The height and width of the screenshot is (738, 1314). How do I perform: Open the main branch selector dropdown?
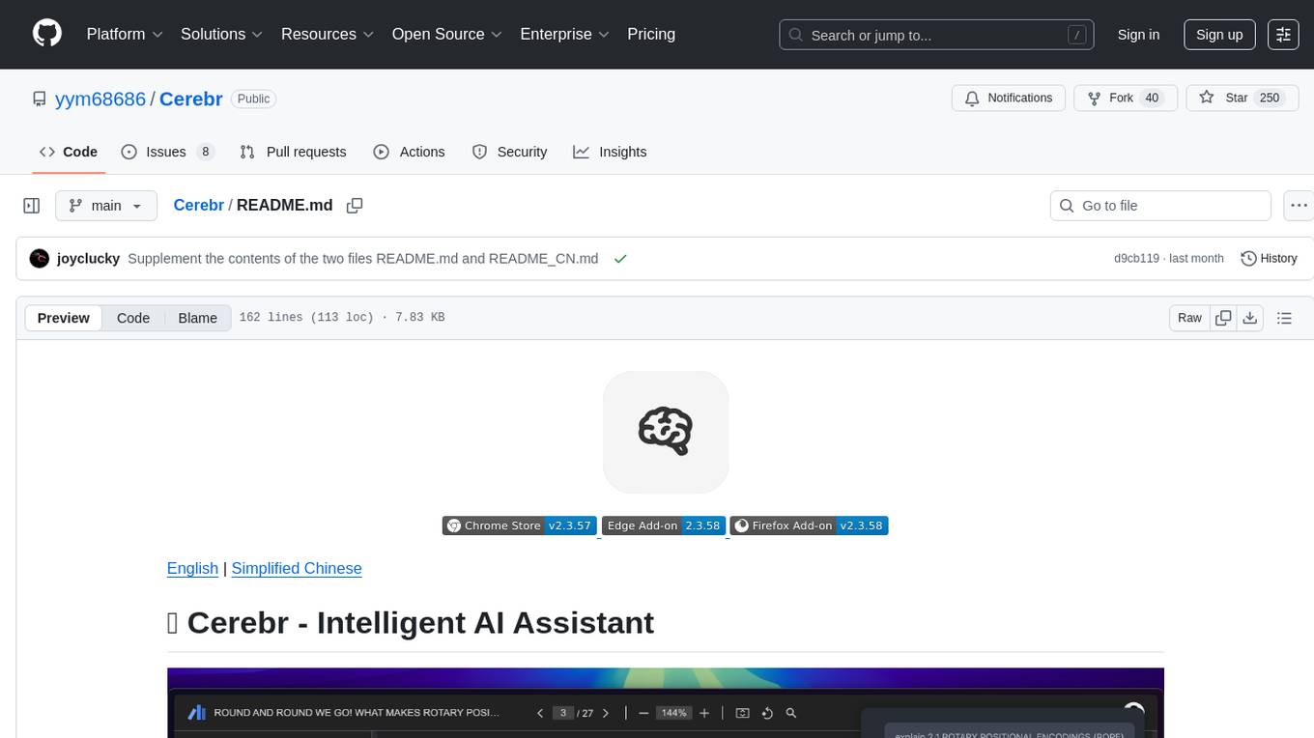click(106, 206)
